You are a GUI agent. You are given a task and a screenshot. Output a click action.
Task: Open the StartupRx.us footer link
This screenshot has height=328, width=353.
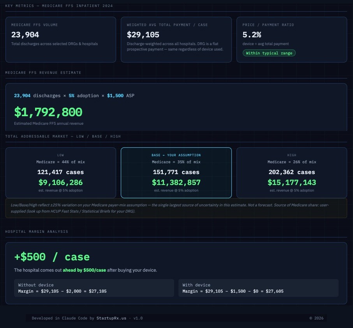(111, 318)
